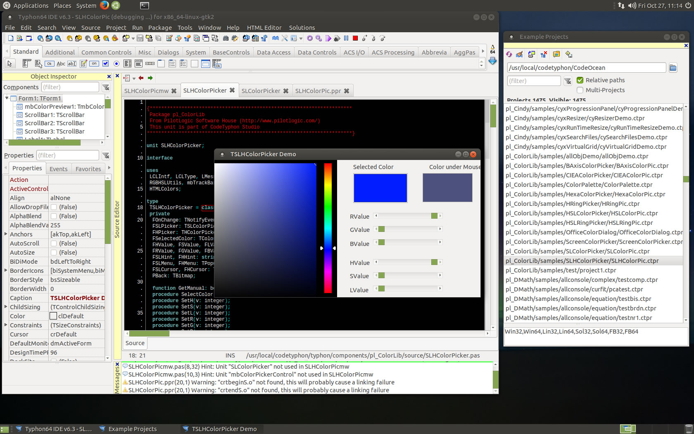Select the TRadioButton component icon in palette

pos(116,64)
